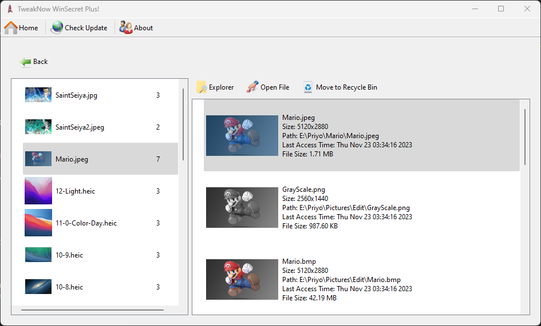Click the Explorer button label
Screen dimensions: 541x326
[x=221, y=87]
